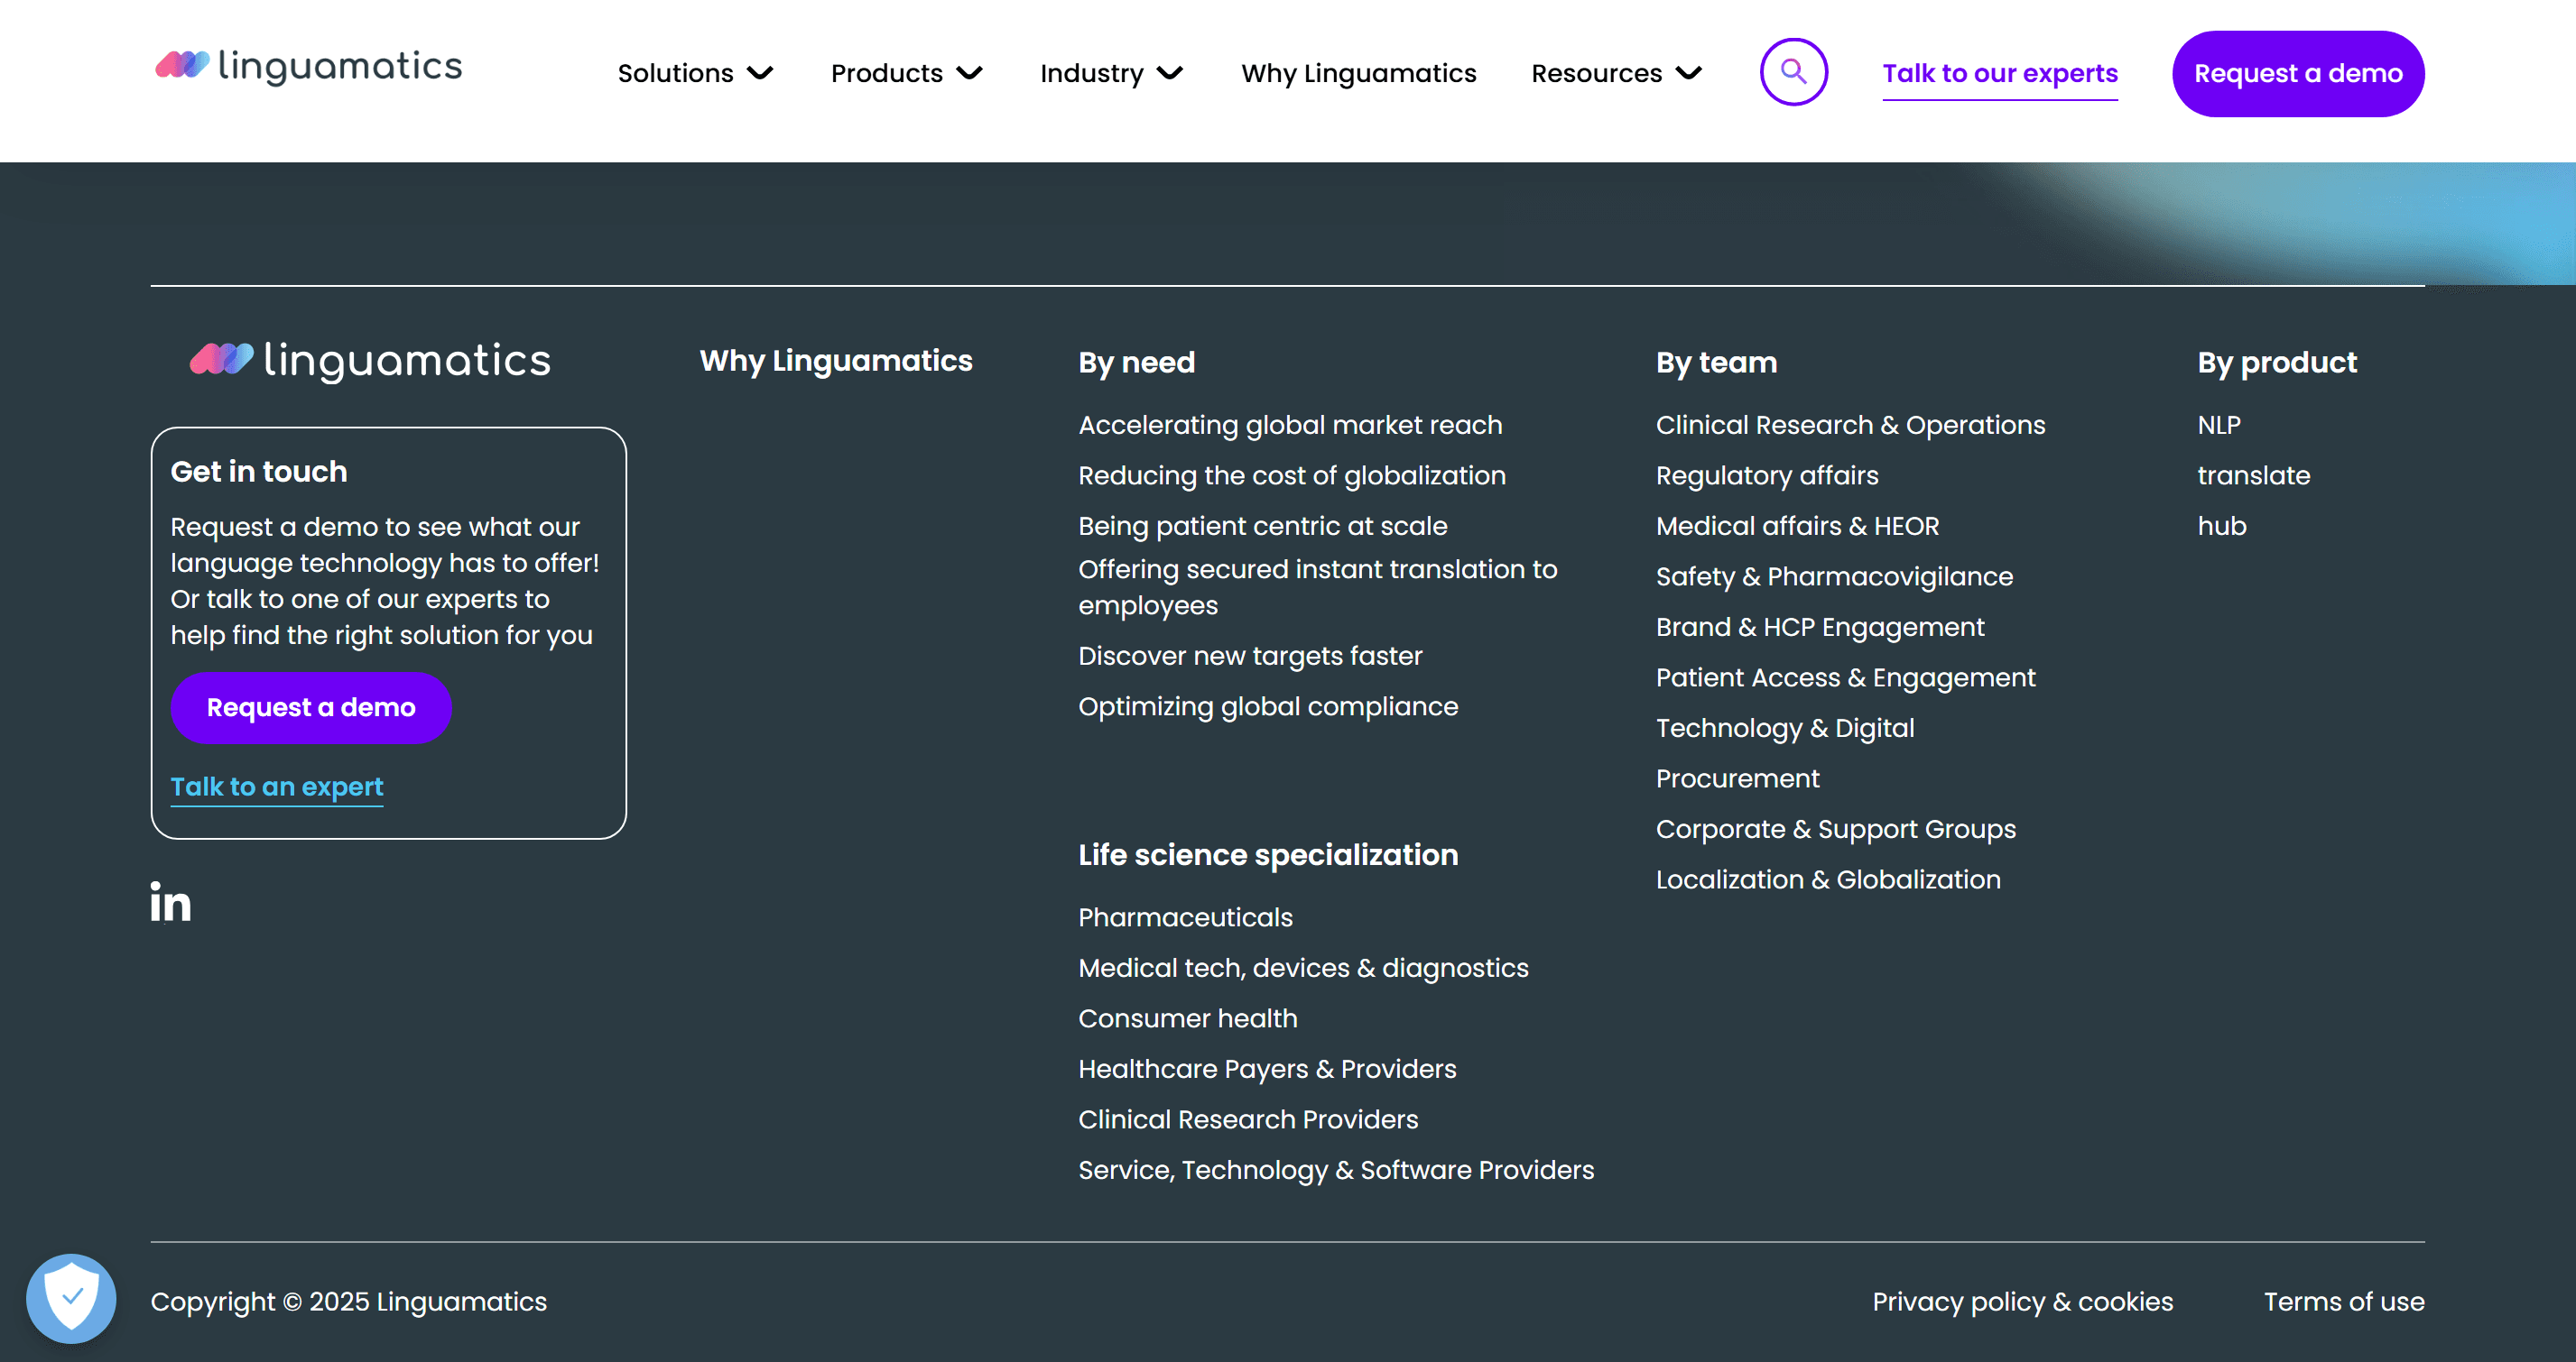Image resolution: width=2576 pixels, height=1362 pixels.
Task: Click the privacy shield badge icon
Action: click(x=71, y=1298)
